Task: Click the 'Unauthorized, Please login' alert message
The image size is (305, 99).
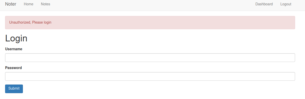Action: pos(30,22)
